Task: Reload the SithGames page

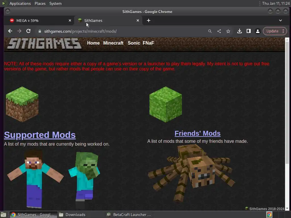Action: click(x=28, y=31)
